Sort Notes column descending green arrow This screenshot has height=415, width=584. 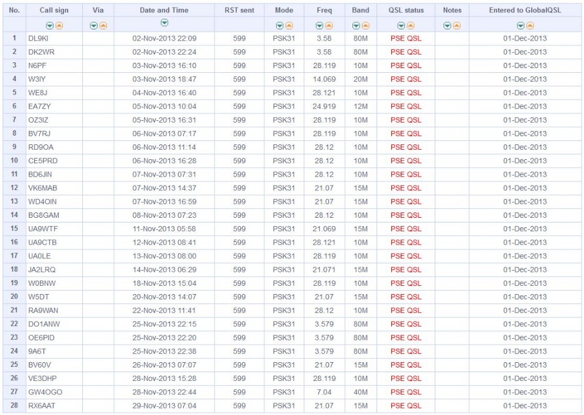pyautogui.click(x=447, y=26)
